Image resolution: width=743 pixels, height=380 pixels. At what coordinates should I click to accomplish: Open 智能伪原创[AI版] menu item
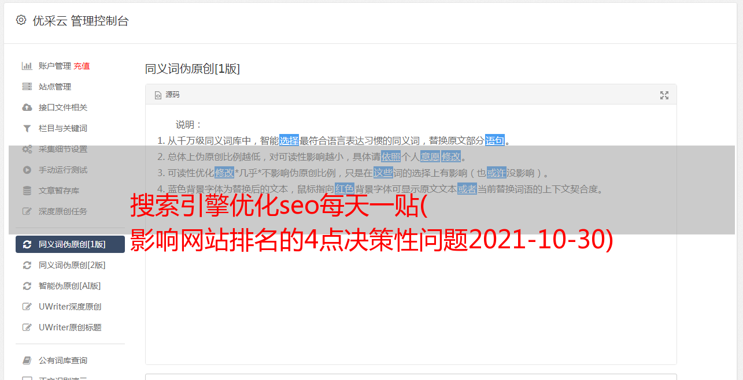click(x=70, y=286)
